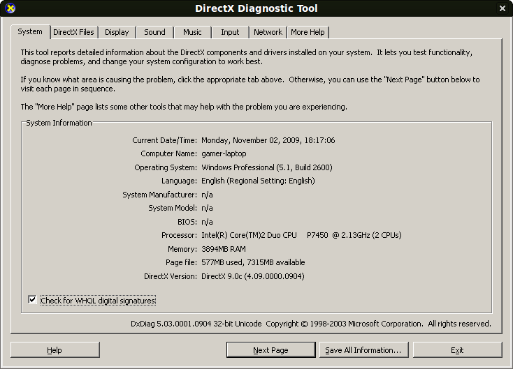Show the More Help tab

tap(308, 32)
